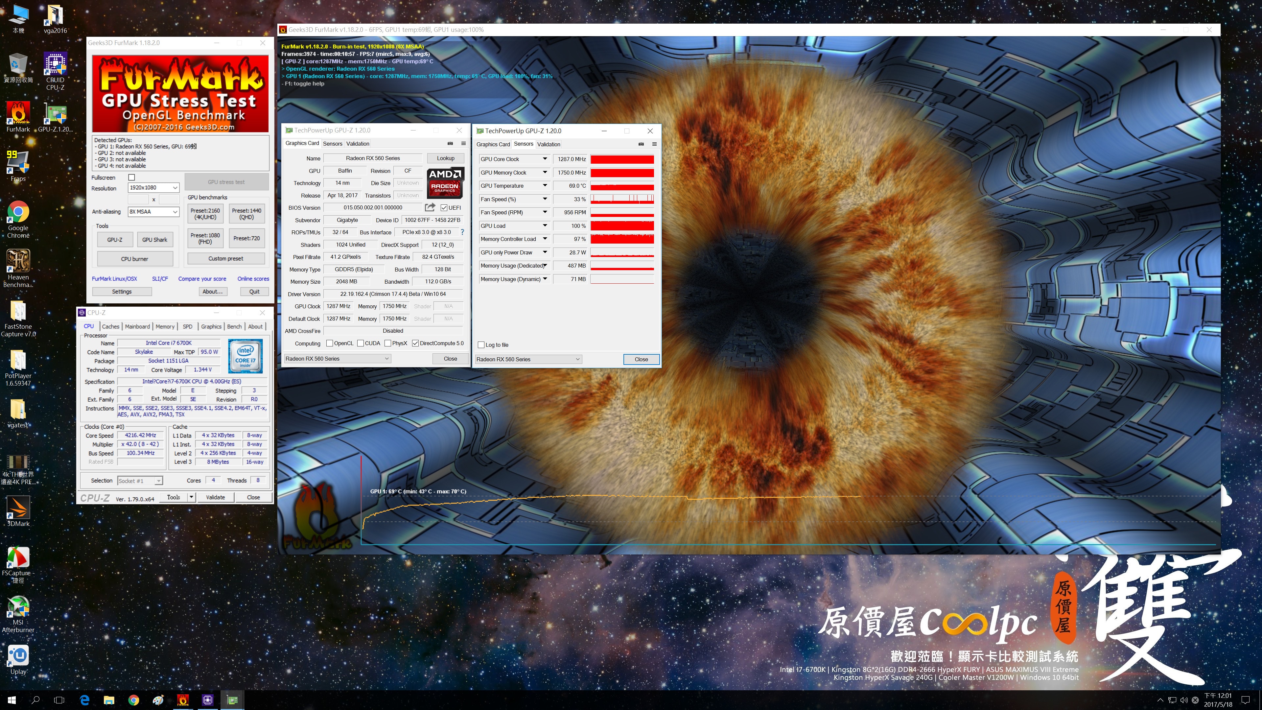Click the FurMark taskbar icon
The height and width of the screenshot is (710, 1262).
183,700
